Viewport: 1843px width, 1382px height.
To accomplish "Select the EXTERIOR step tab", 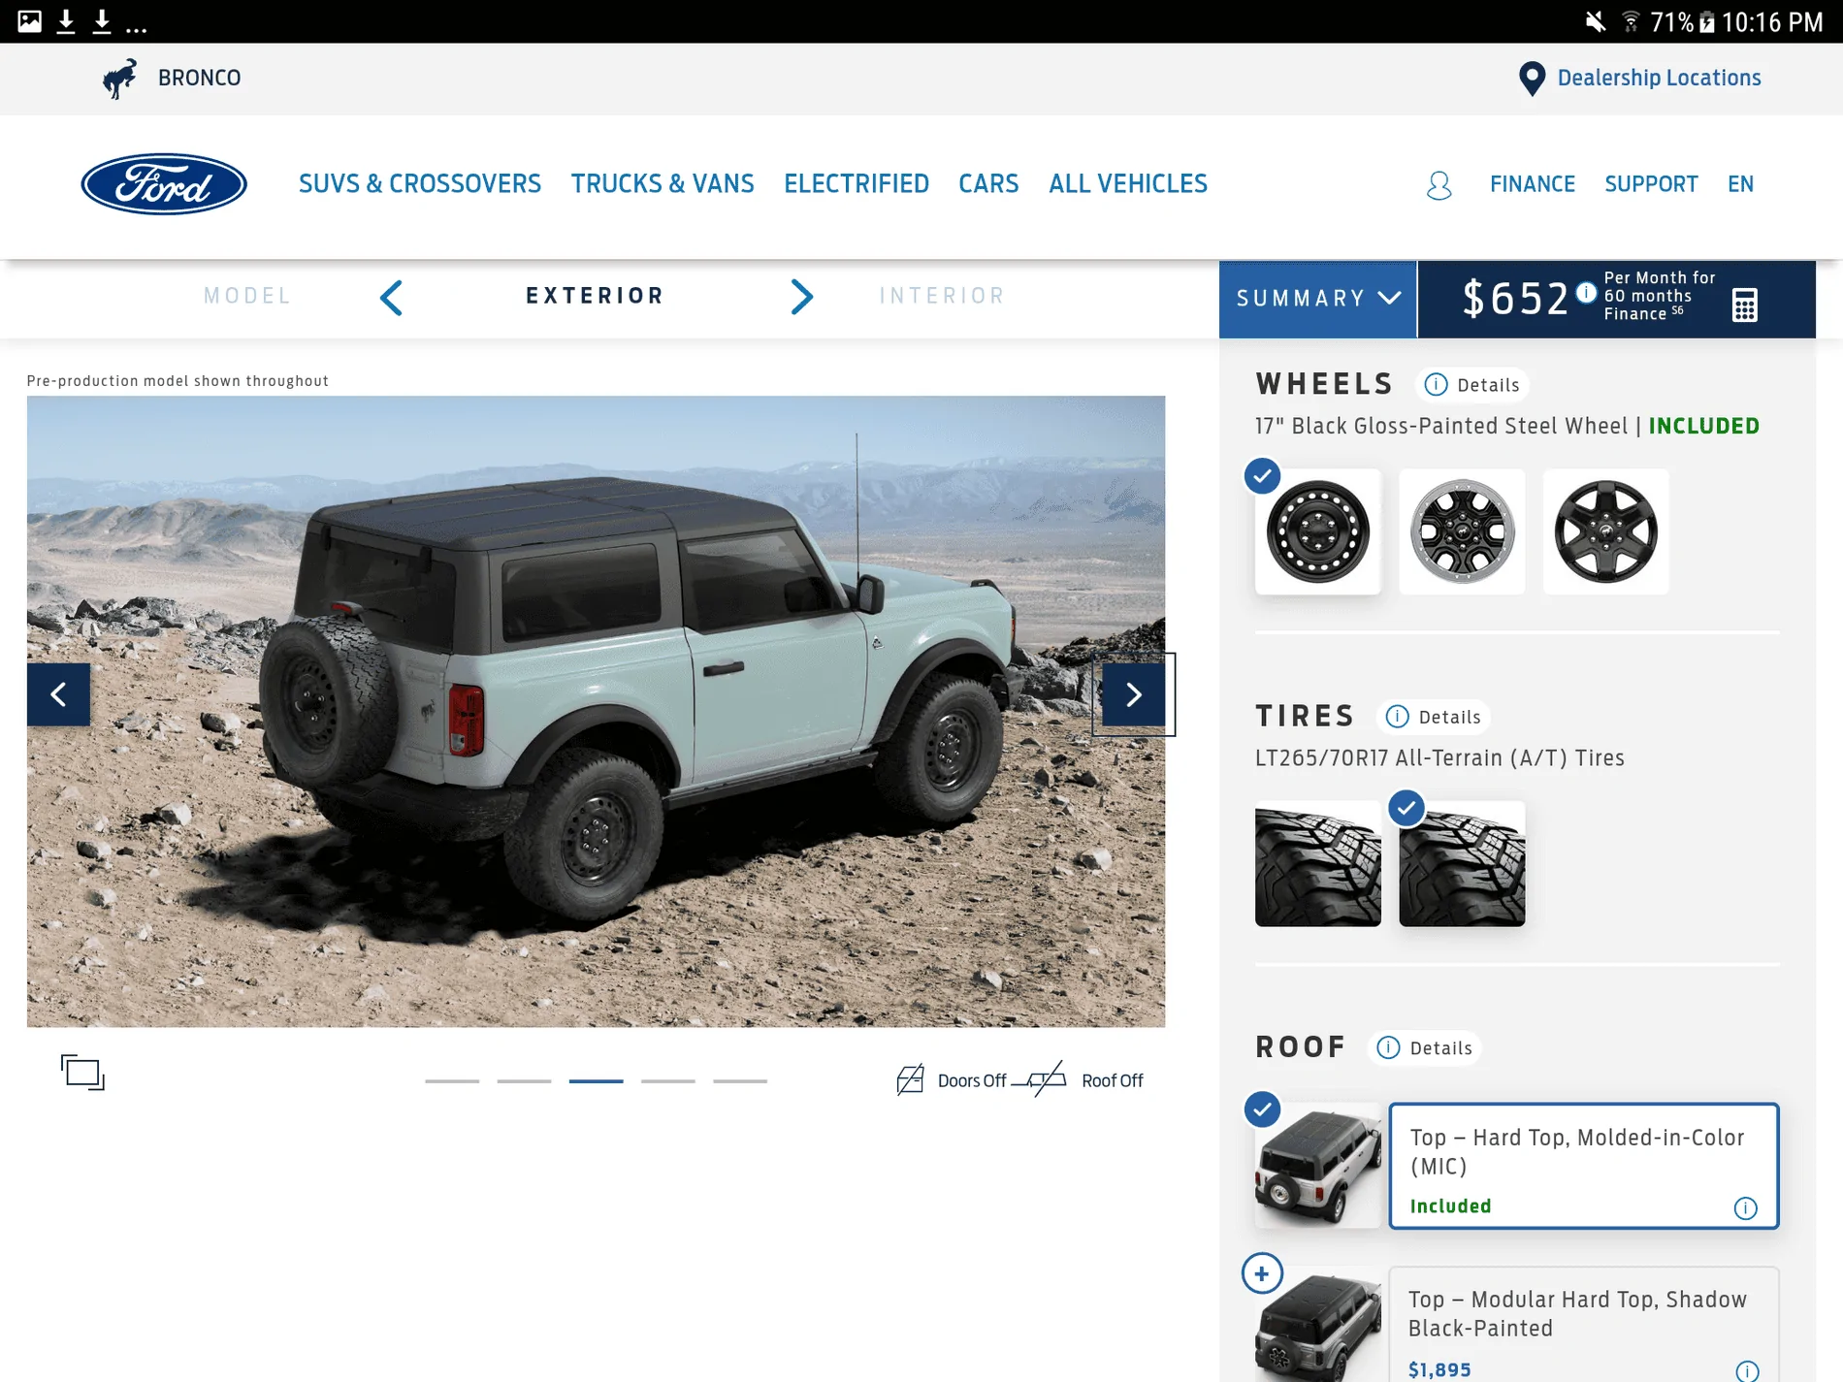I will click(595, 296).
